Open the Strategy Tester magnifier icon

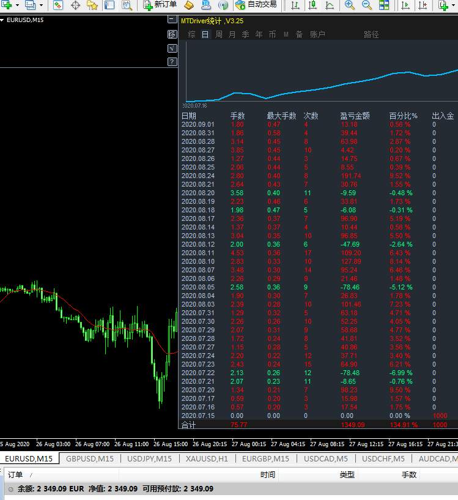[x=127, y=5]
